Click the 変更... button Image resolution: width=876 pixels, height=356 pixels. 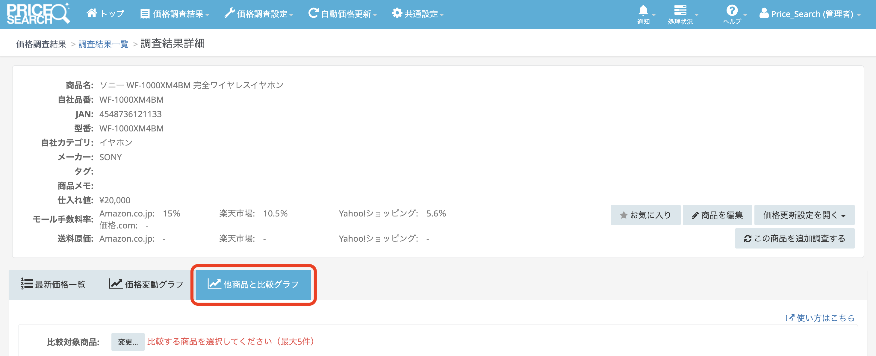[128, 342]
